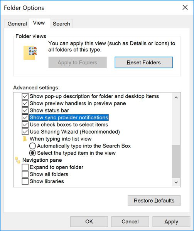The height and width of the screenshot is (231, 194).
Task: Close the Folder Options dialog
Action: 185,7
